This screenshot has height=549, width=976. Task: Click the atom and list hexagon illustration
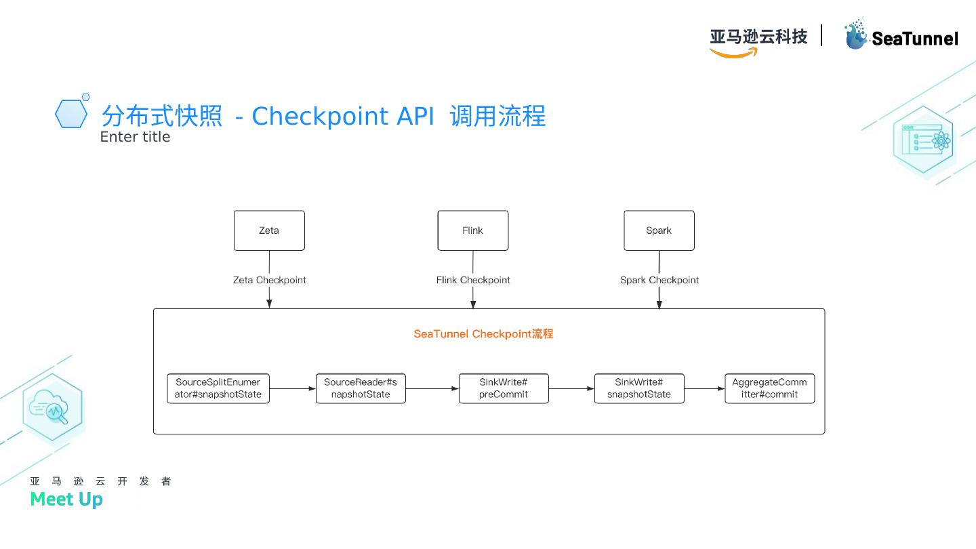[x=923, y=141]
